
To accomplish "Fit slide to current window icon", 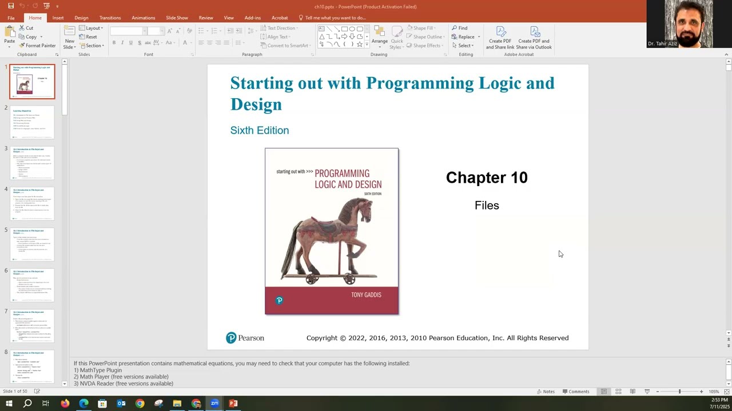I will click(x=726, y=392).
